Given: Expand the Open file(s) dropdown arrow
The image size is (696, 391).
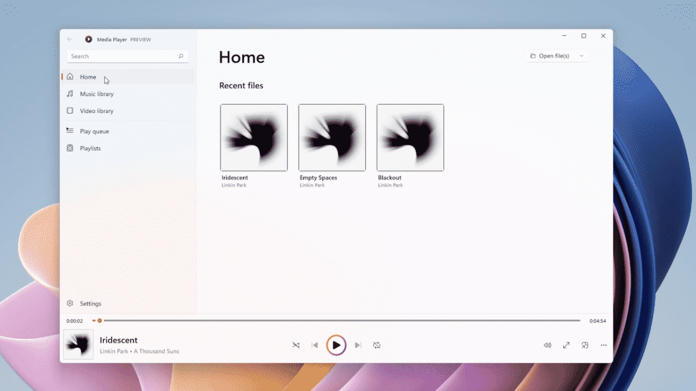Looking at the screenshot, I should pos(582,56).
